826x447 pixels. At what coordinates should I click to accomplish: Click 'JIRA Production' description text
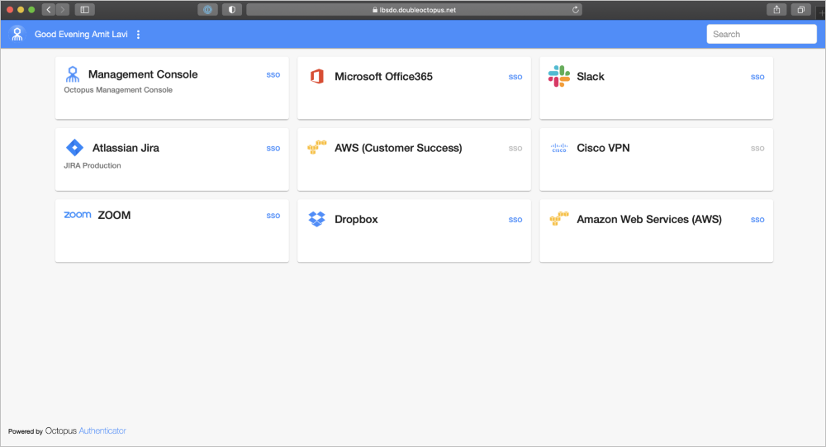[93, 165]
